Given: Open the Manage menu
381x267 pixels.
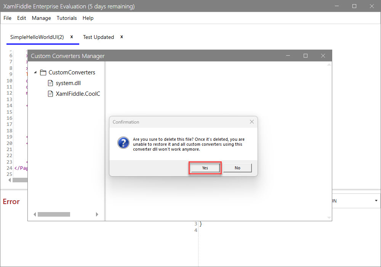Looking at the screenshot, I should pyautogui.click(x=41, y=18).
